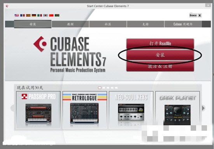Go to previous trial products with the left arrow
Screen dimensions: 214x149
pyautogui.click(x=12, y=108)
